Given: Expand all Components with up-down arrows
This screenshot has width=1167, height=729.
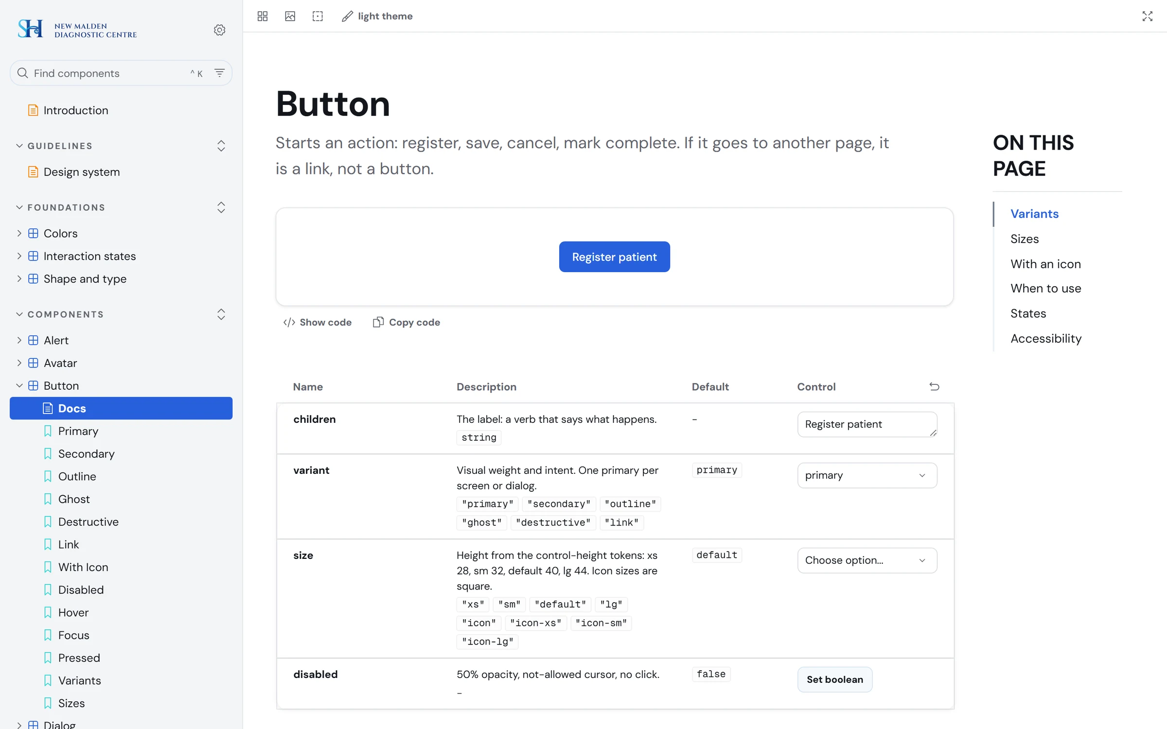Looking at the screenshot, I should coord(221,314).
